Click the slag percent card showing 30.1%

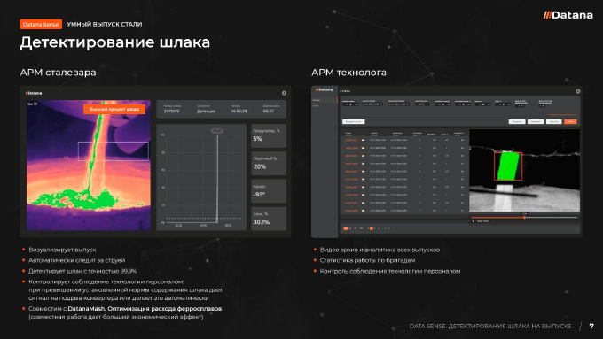(269, 219)
